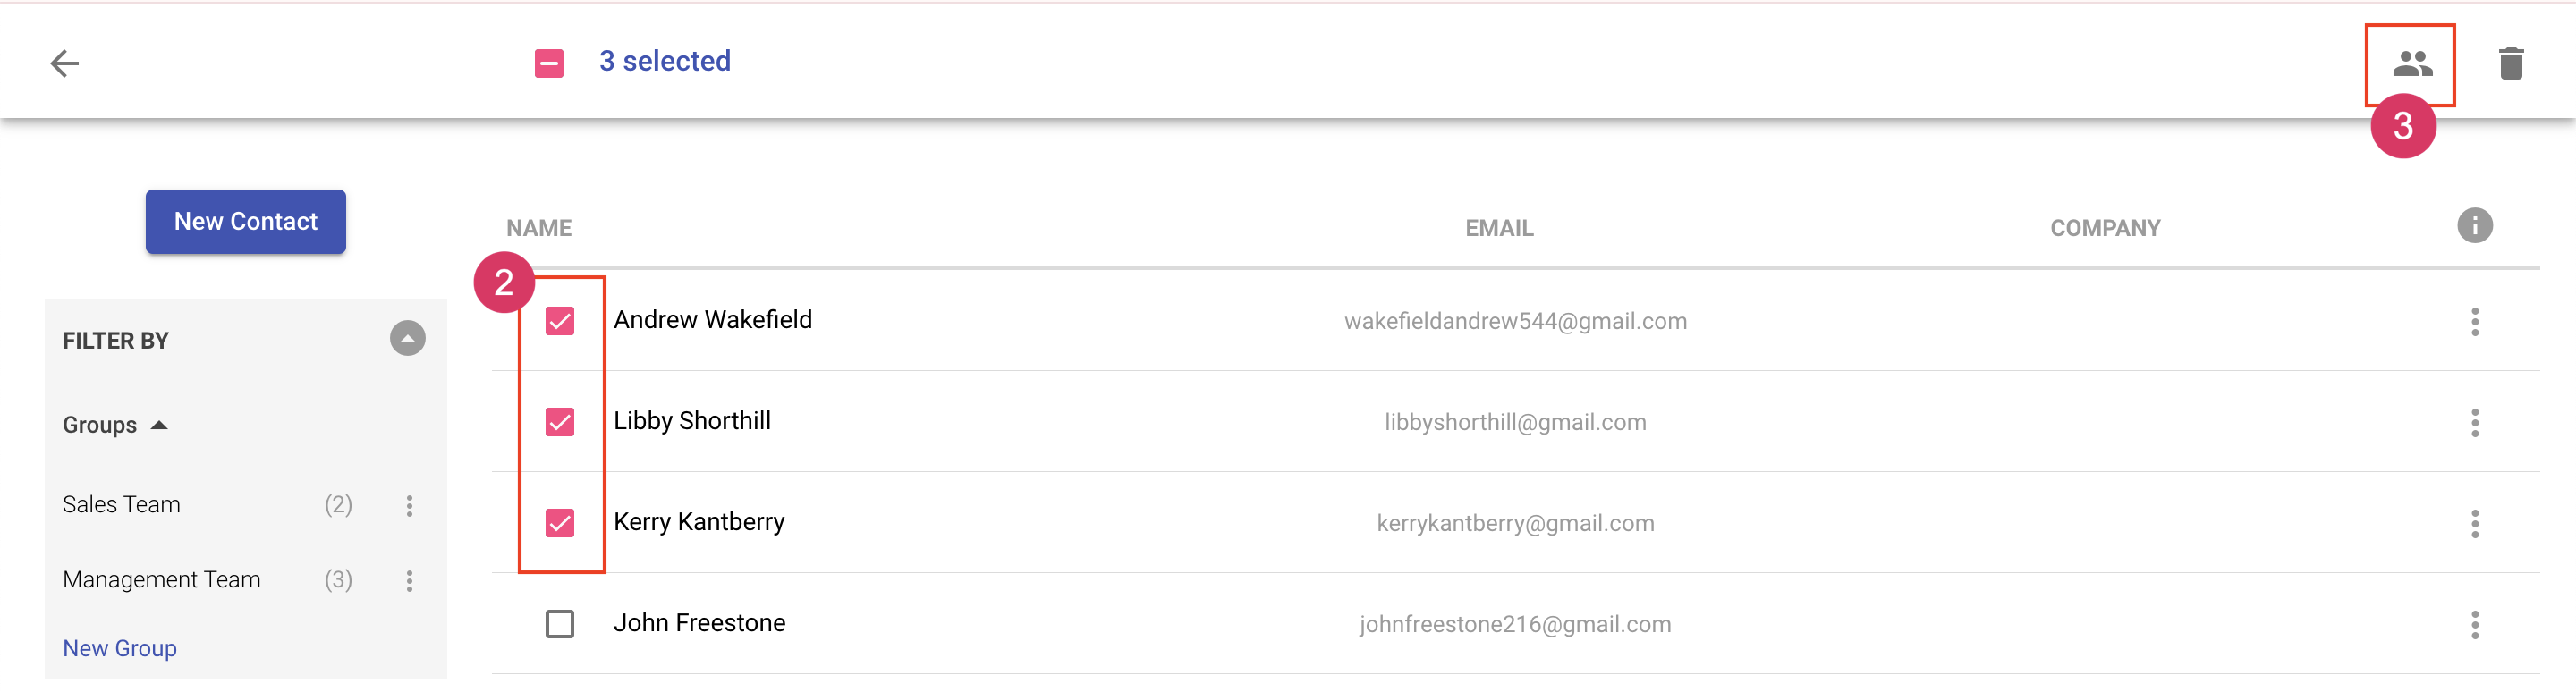Open Management Team group options menu
The height and width of the screenshot is (692, 2576).
[x=409, y=581]
